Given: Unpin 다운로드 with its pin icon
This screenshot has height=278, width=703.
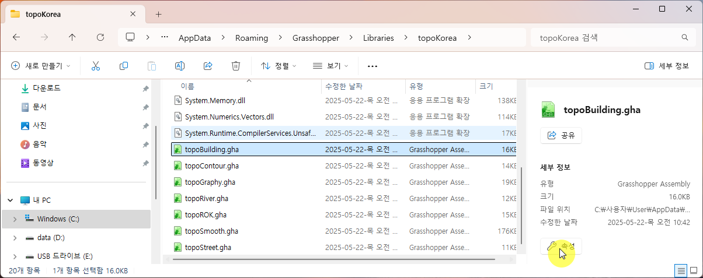Looking at the screenshot, I should point(145,89).
